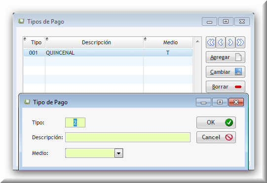Go to next record arrow

[230, 42]
